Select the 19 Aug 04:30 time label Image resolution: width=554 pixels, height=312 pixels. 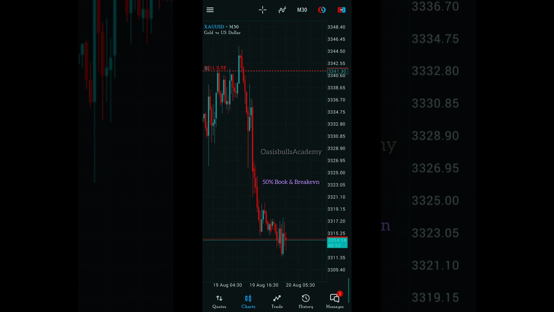pyautogui.click(x=227, y=285)
